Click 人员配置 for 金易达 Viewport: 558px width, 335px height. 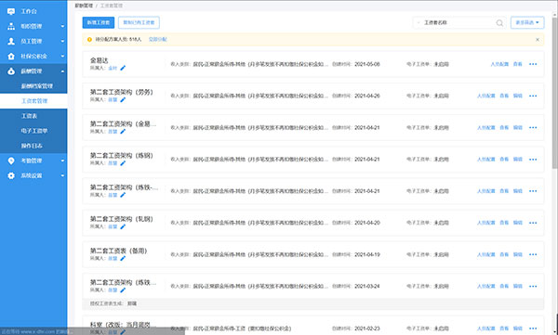pyautogui.click(x=499, y=64)
